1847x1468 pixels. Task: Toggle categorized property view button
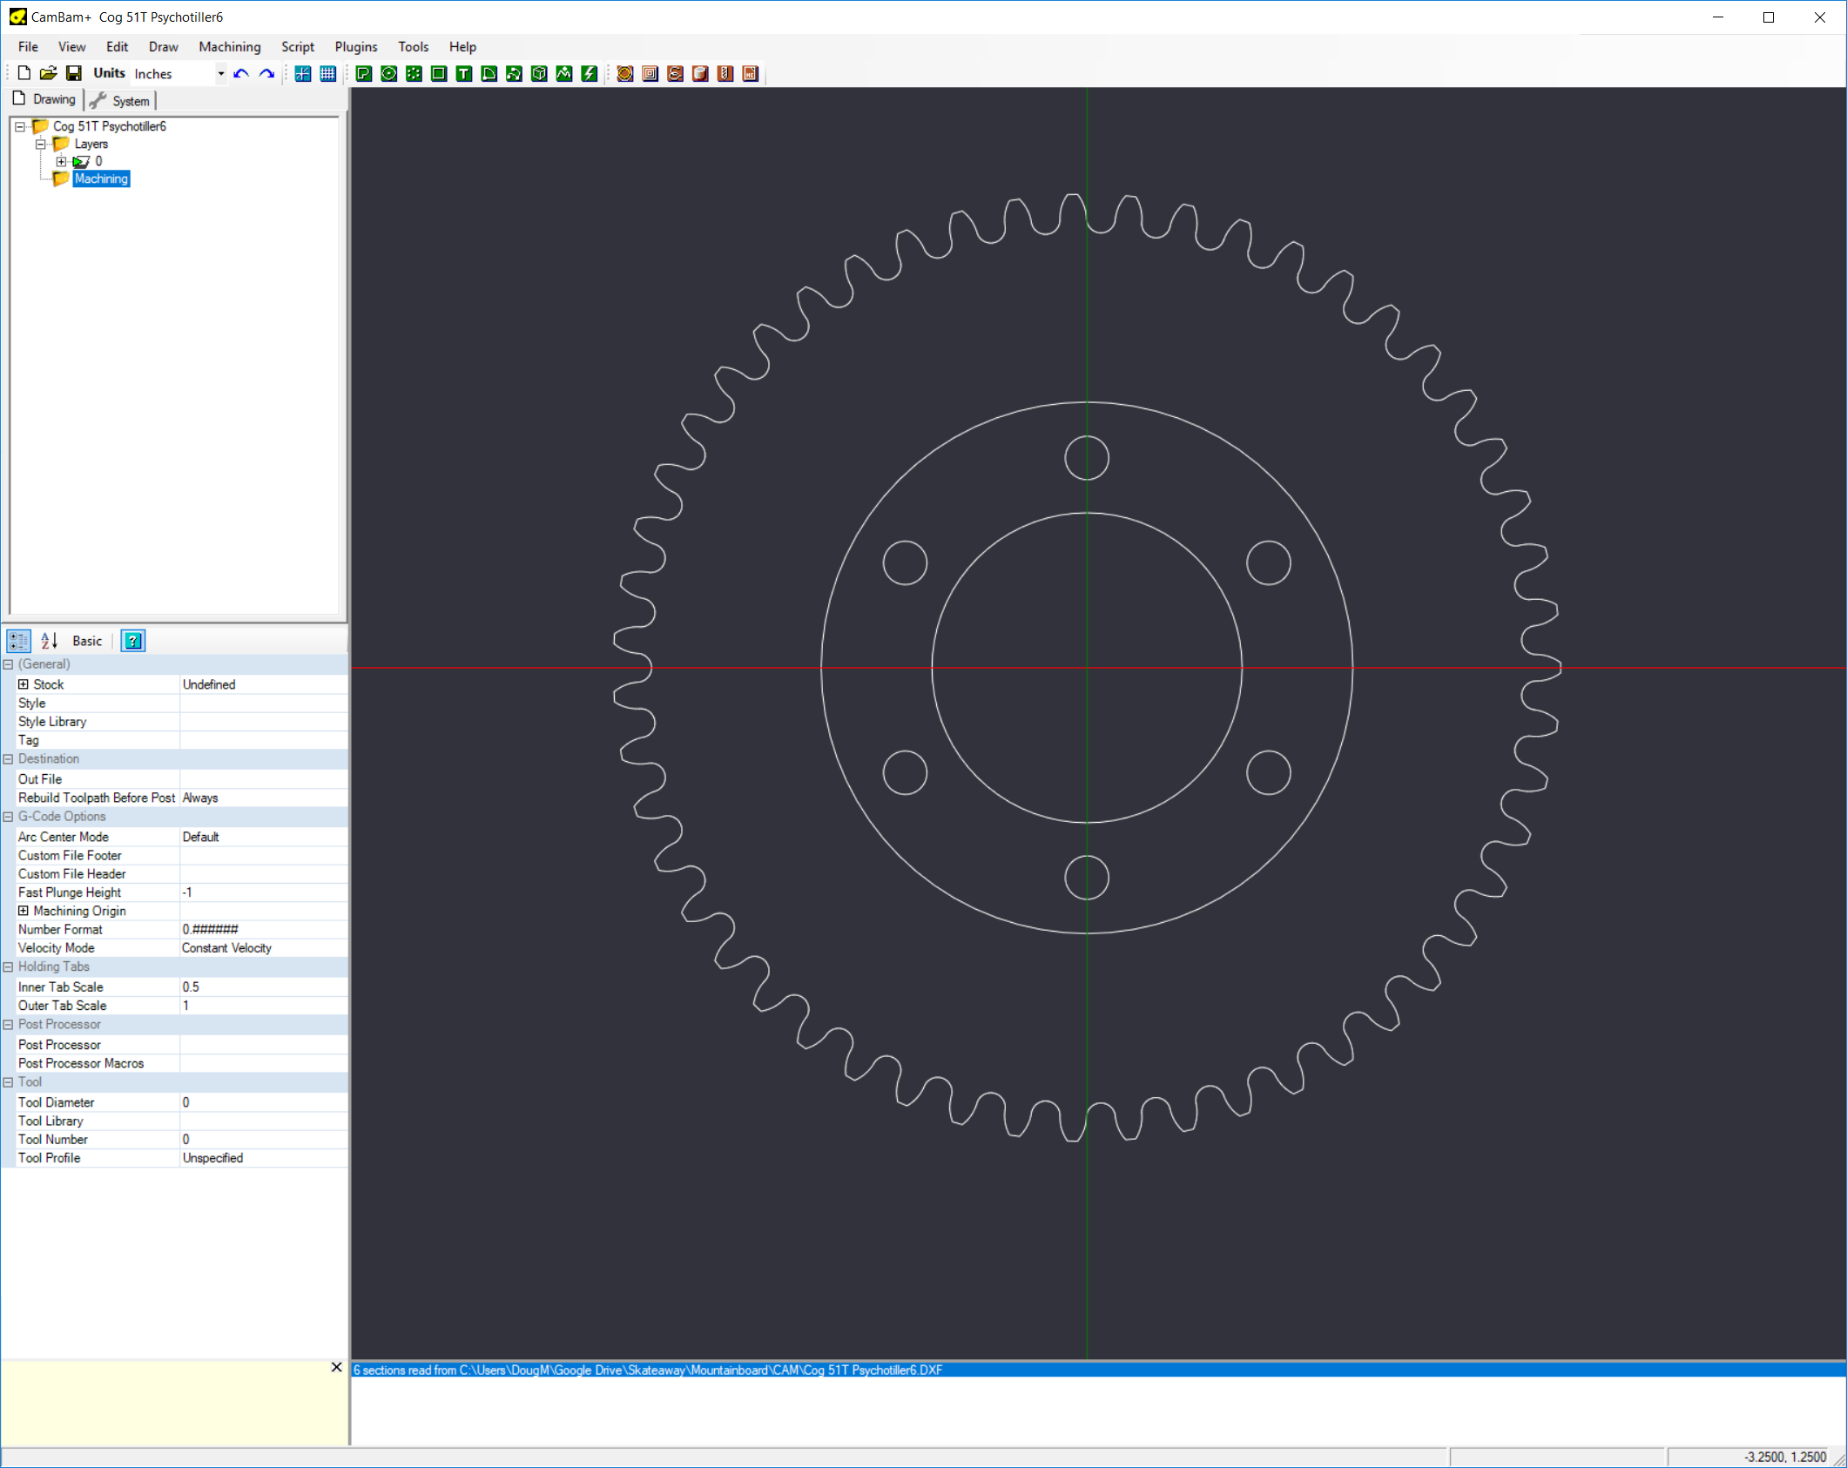click(x=18, y=641)
